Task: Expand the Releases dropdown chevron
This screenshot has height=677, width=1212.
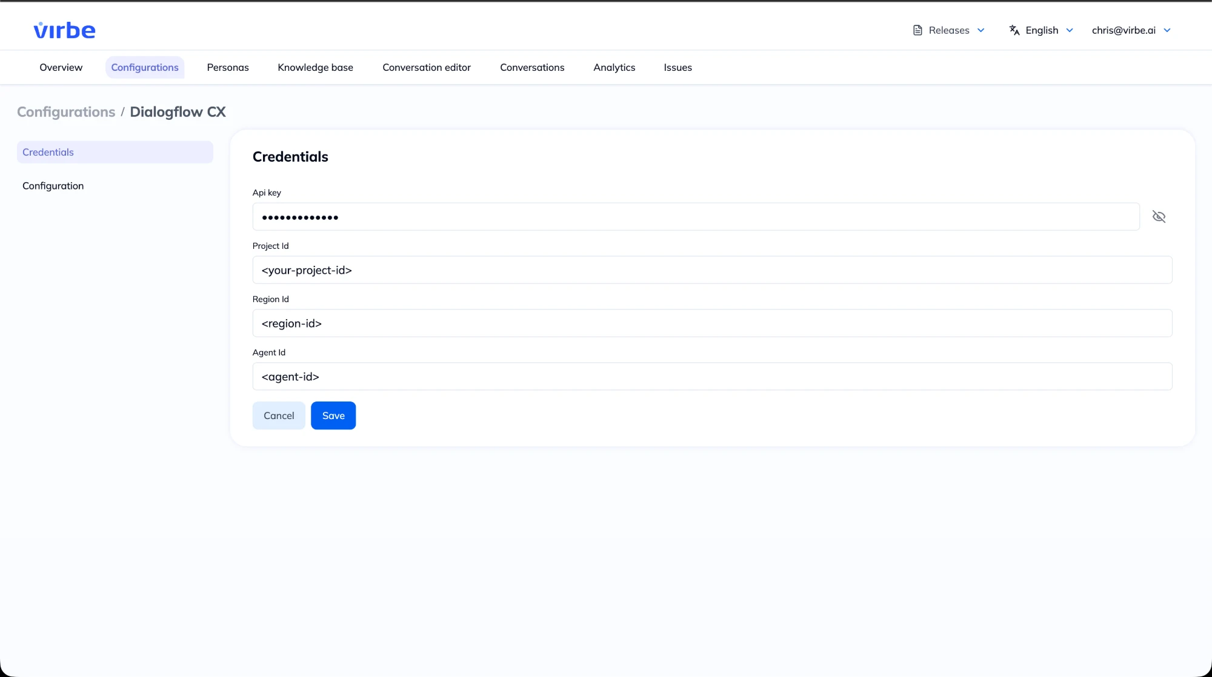Action: tap(981, 30)
